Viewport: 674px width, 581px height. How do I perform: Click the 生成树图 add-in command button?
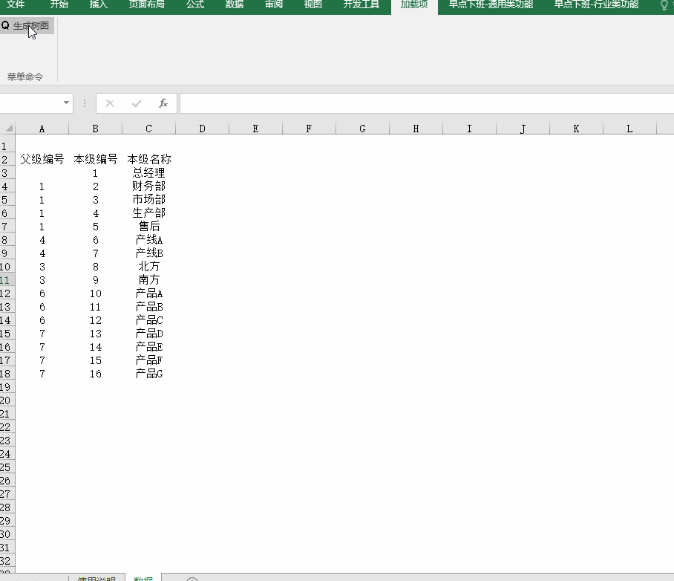(x=25, y=26)
